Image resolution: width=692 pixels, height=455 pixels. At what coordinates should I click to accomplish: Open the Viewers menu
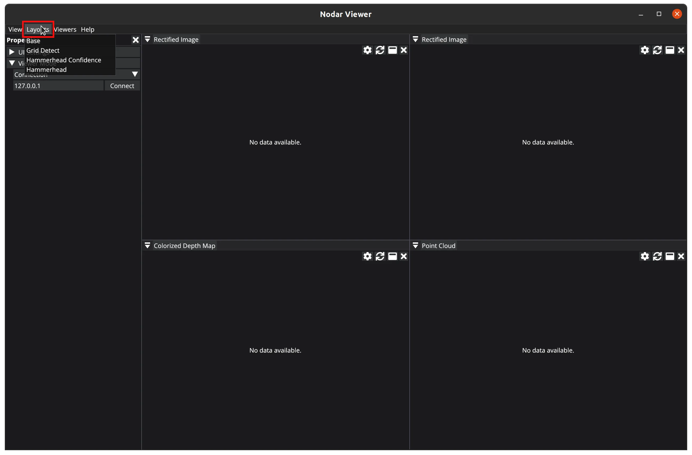pos(65,29)
